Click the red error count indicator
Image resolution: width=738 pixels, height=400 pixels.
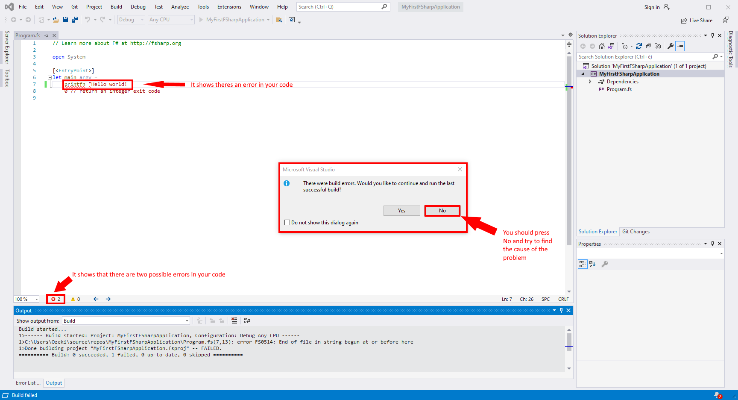pyautogui.click(x=56, y=299)
